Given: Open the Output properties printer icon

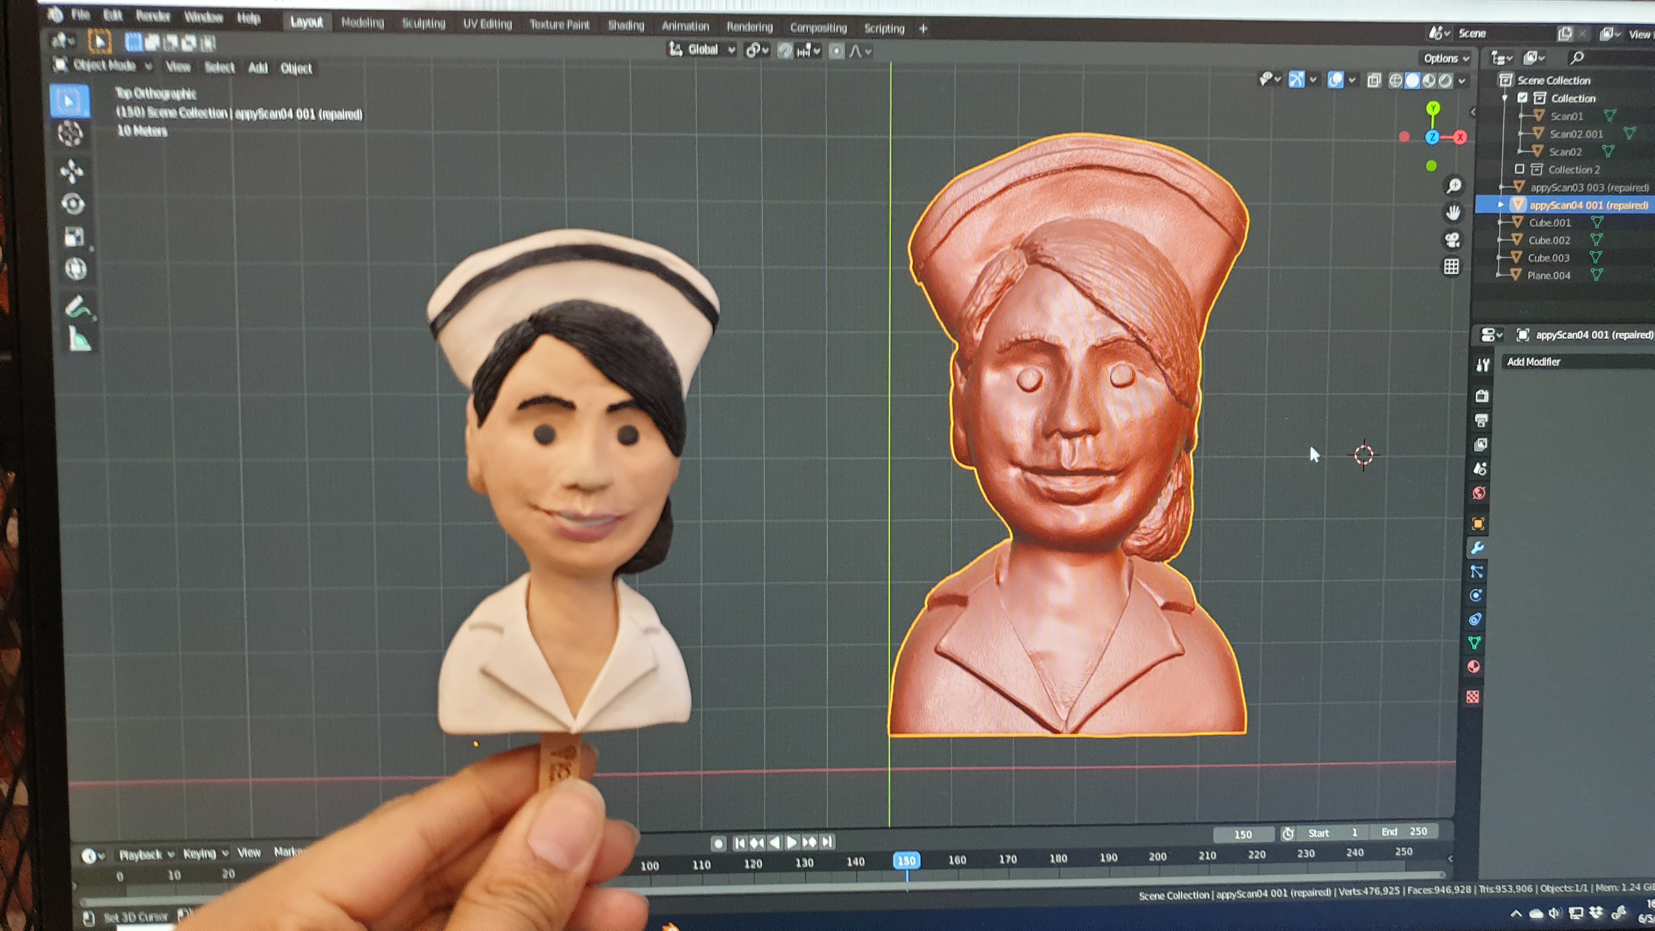Looking at the screenshot, I should [x=1481, y=420].
